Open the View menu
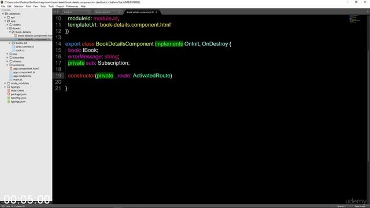 (x=36, y=6)
